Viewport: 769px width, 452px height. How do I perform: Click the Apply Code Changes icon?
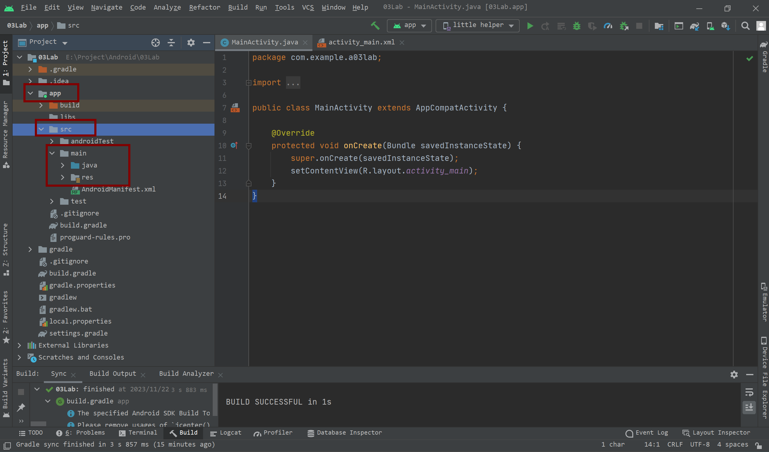561,26
